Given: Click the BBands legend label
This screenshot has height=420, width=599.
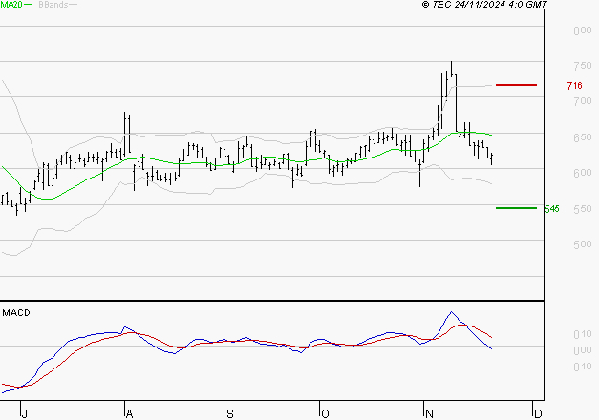Looking at the screenshot, I should click(x=53, y=5).
